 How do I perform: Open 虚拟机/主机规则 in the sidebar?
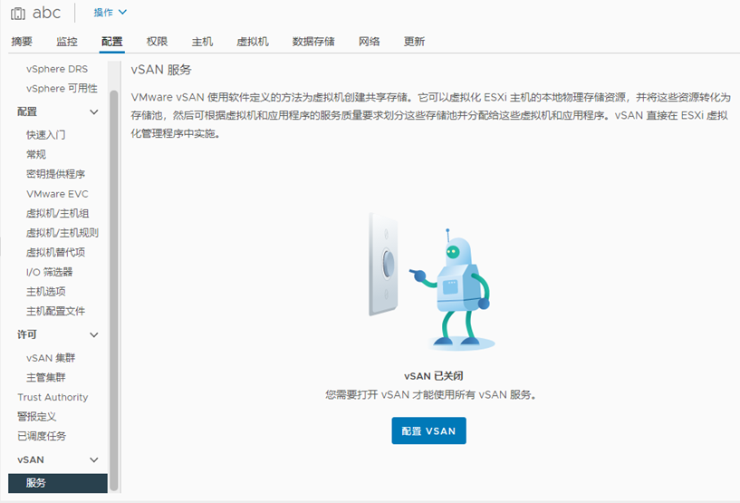[x=62, y=233]
